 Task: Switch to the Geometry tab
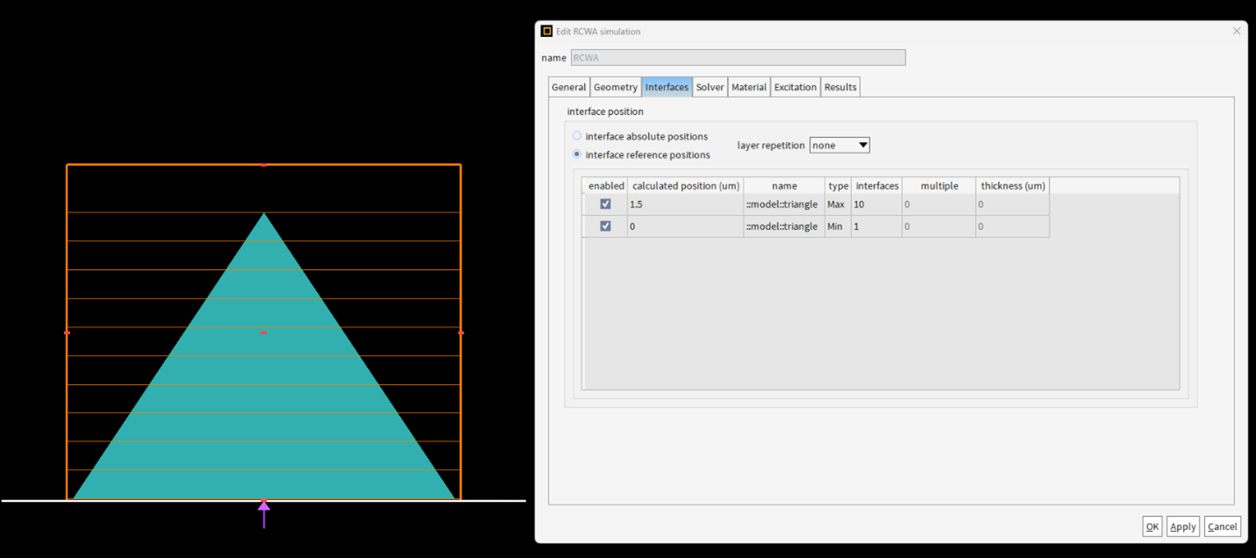615,87
